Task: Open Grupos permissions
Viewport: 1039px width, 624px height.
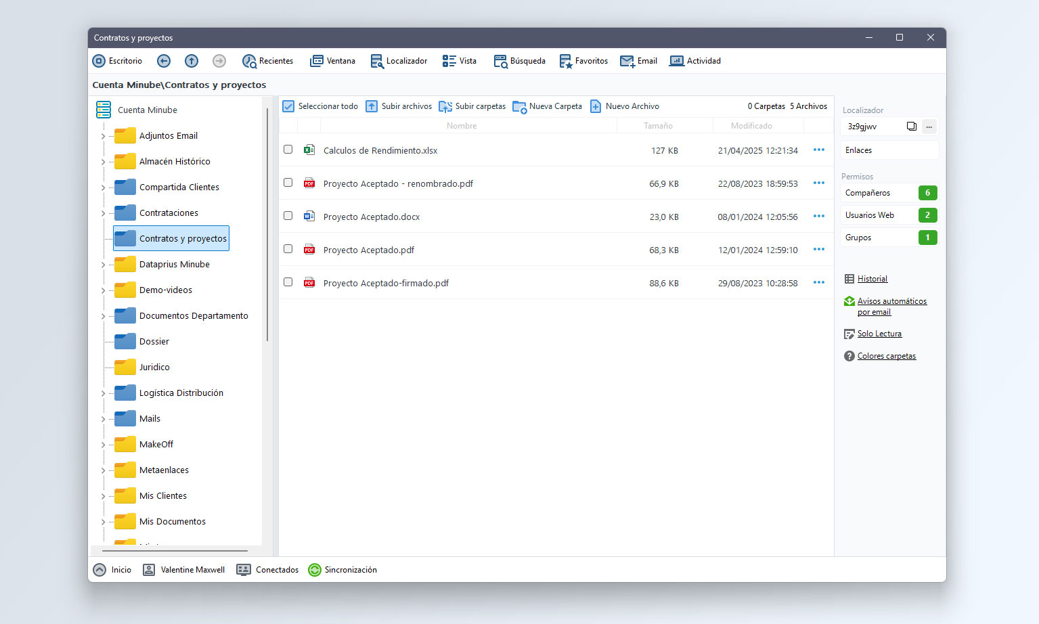Action: click(x=889, y=238)
